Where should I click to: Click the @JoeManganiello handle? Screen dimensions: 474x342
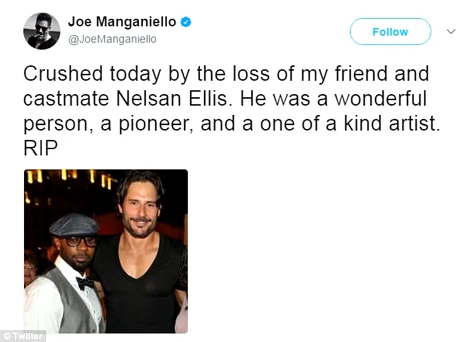tap(112, 39)
